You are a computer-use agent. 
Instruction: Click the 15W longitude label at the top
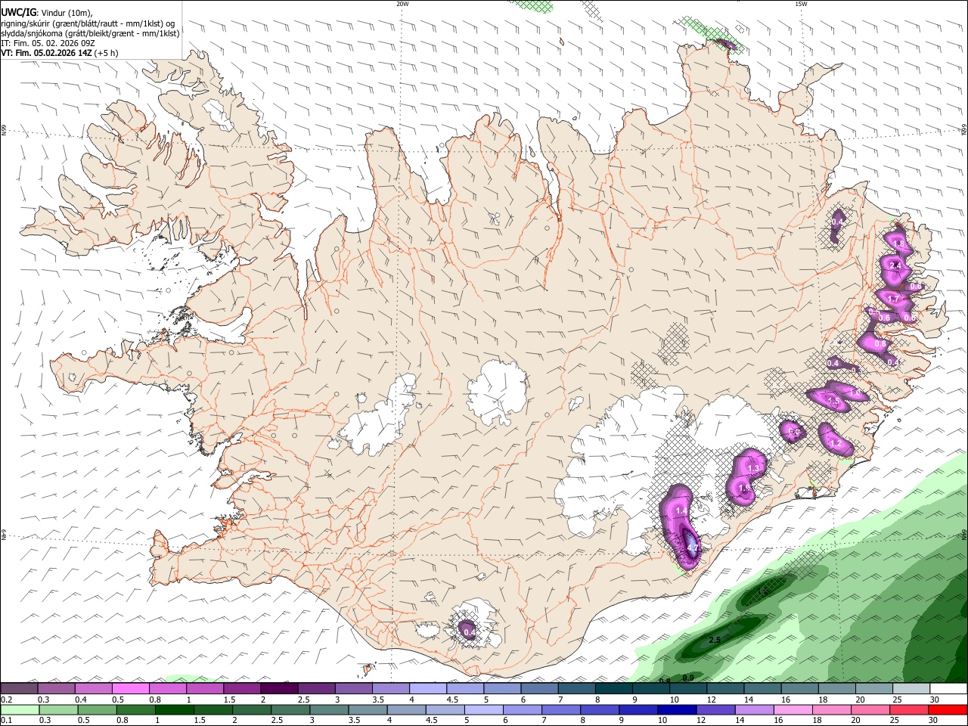tap(801, 4)
